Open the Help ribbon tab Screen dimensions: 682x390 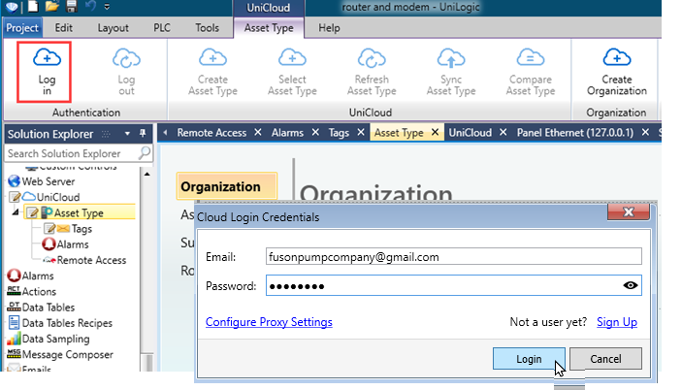tap(329, 28)
